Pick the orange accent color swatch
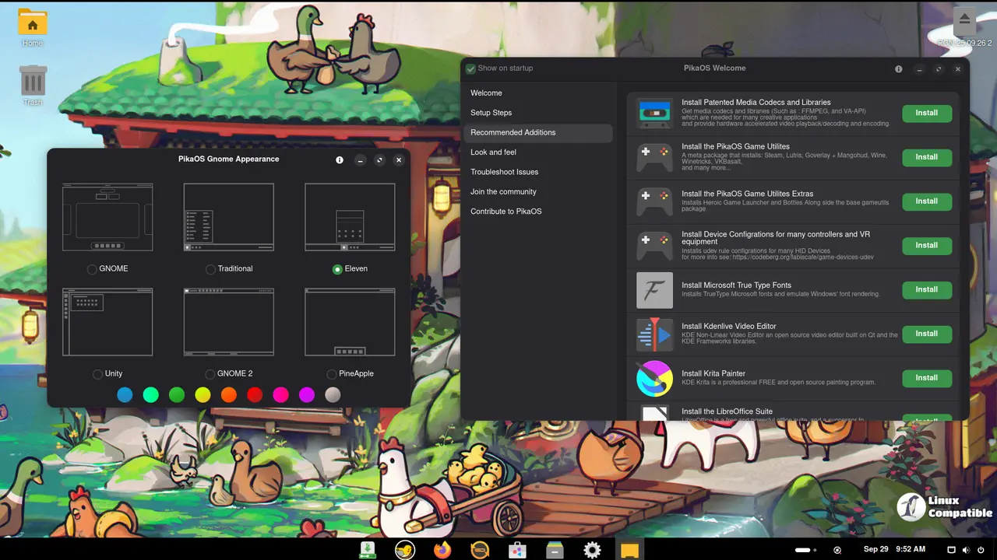 coord(229,395)
